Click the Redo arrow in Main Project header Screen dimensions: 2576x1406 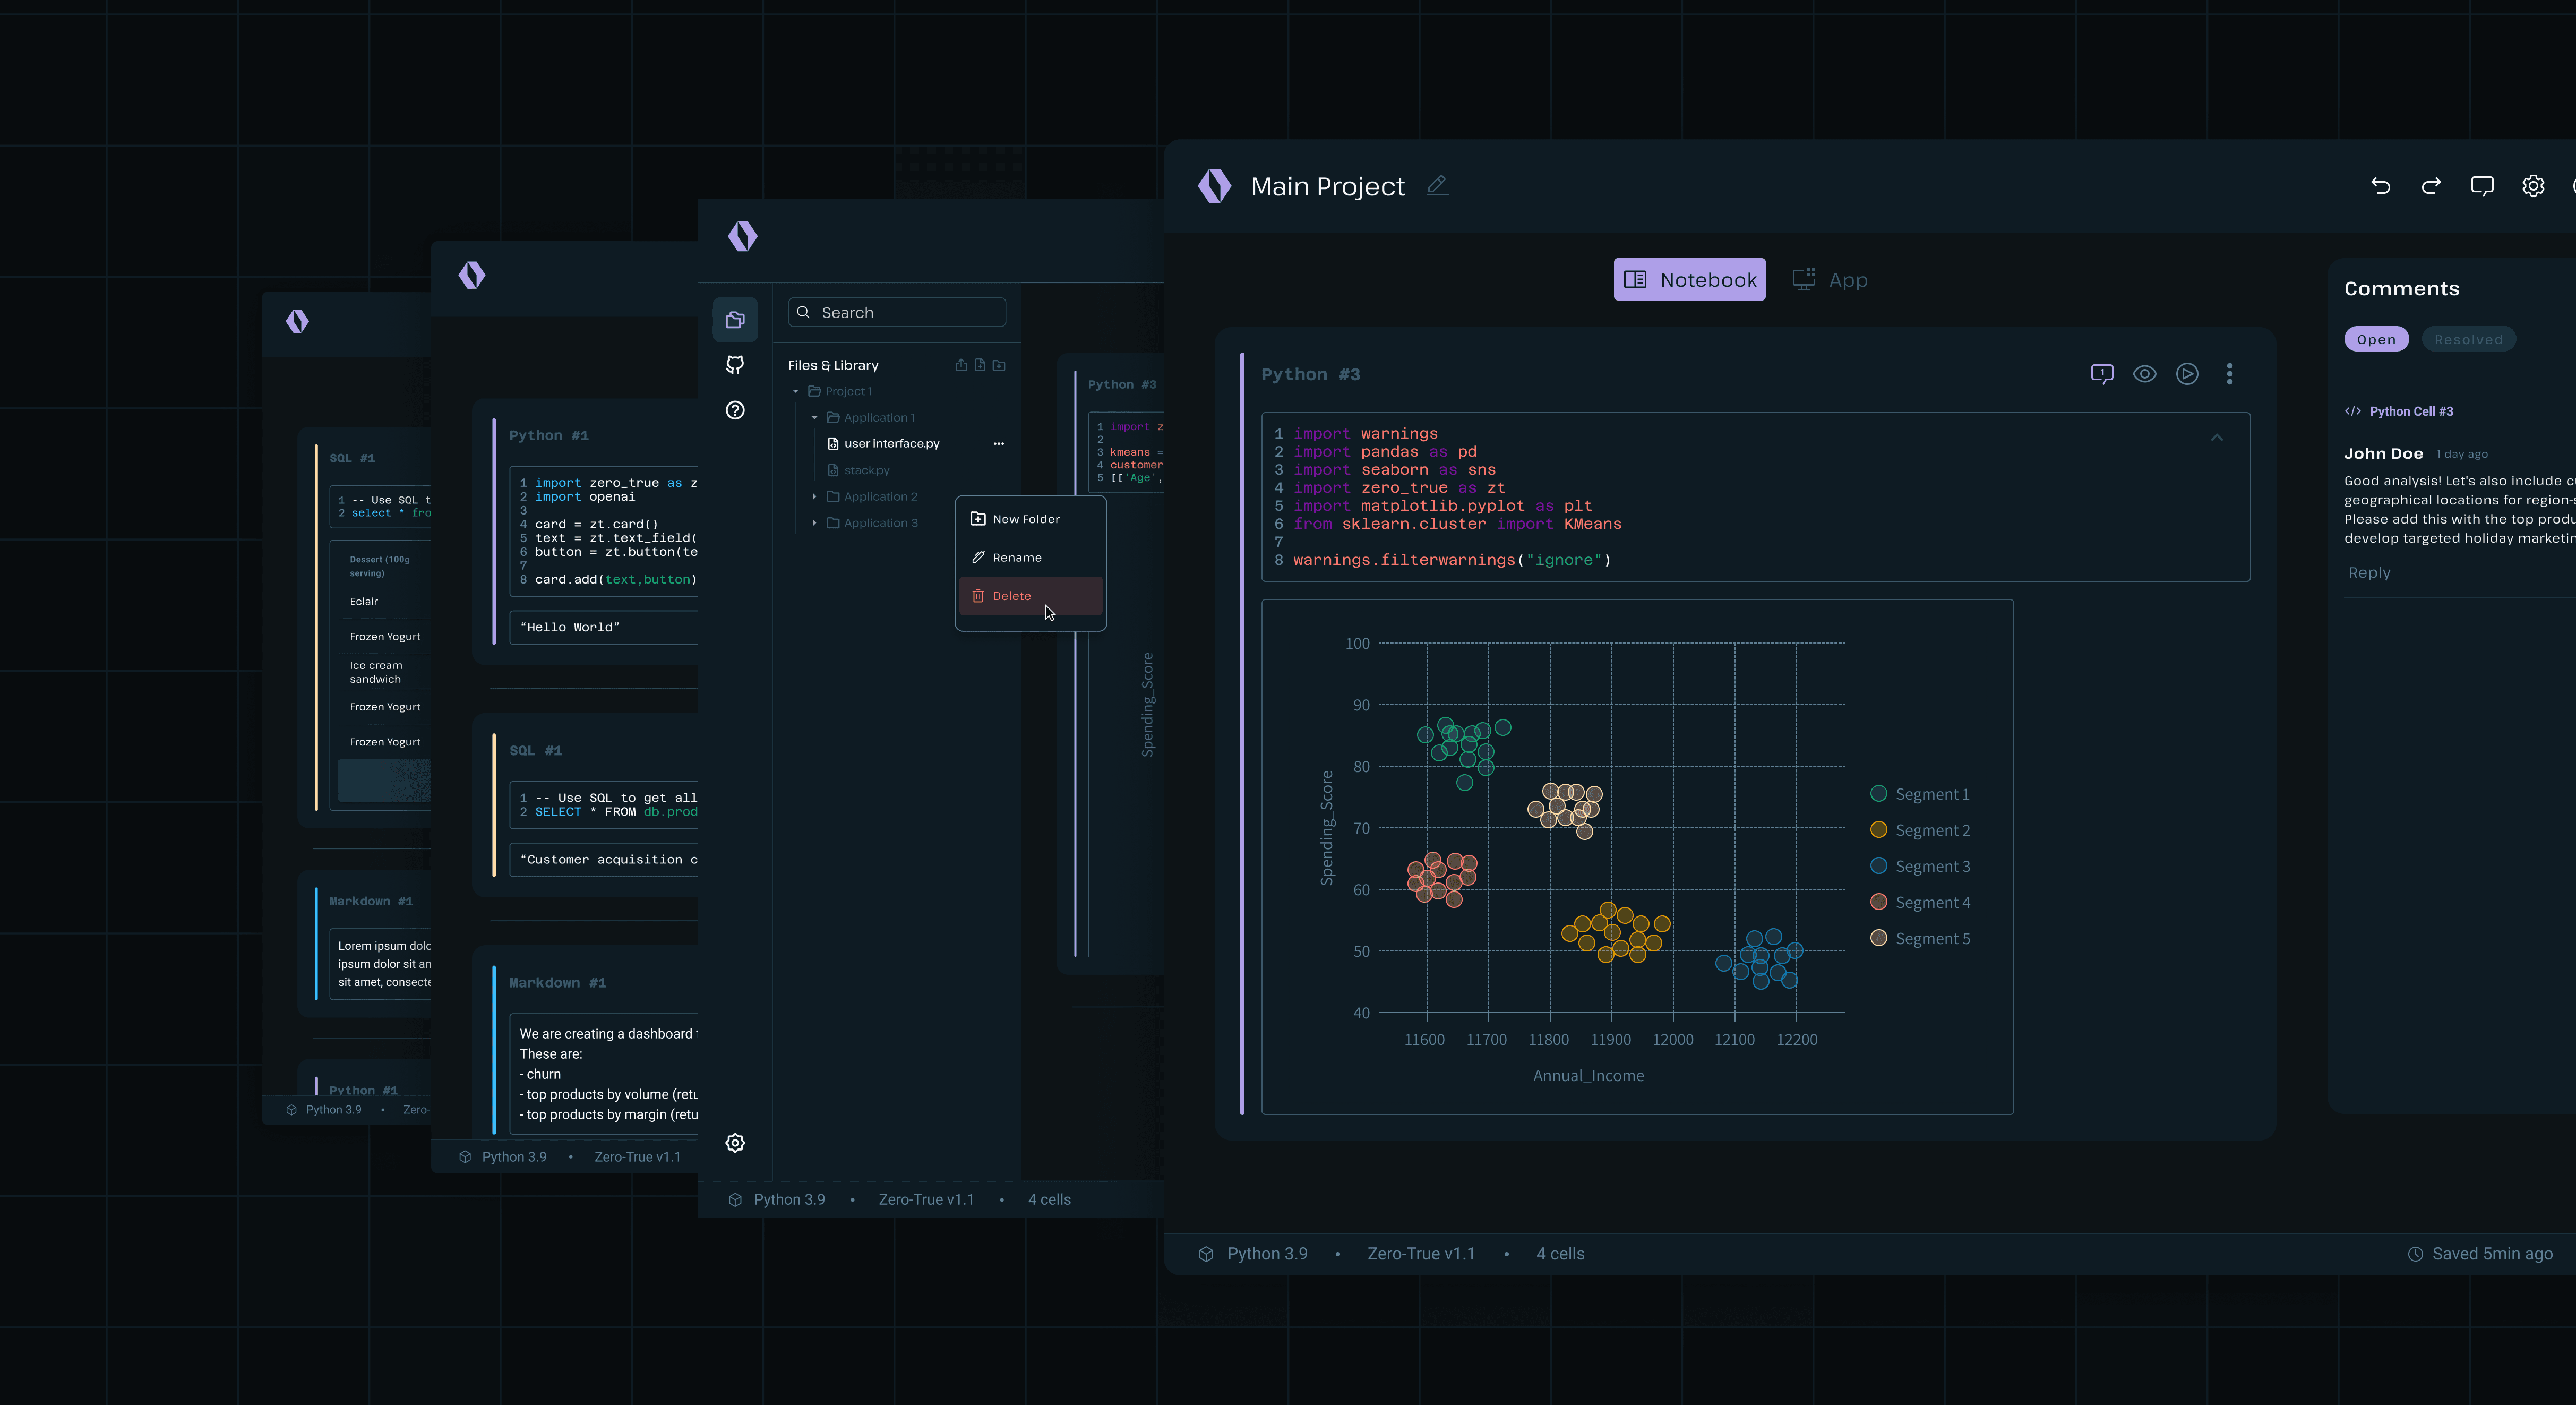pyautogui.click(x=2431, y=186)
